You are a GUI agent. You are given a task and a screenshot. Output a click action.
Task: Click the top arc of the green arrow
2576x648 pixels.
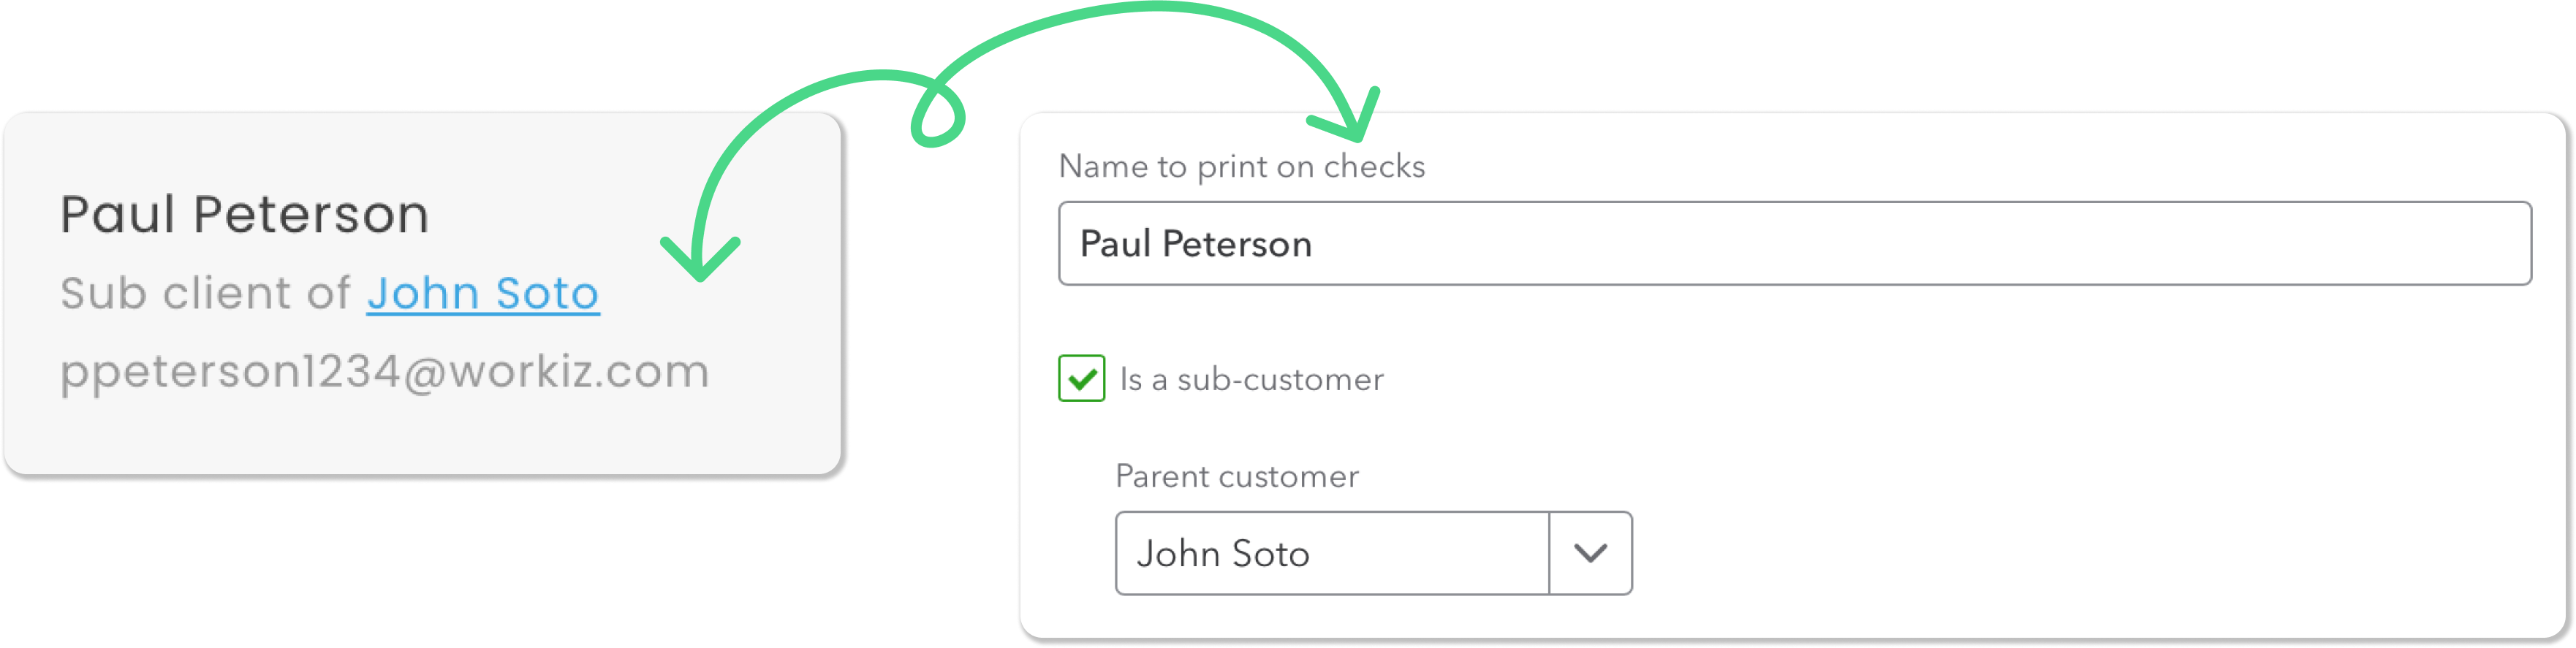tap(1160, 8)
